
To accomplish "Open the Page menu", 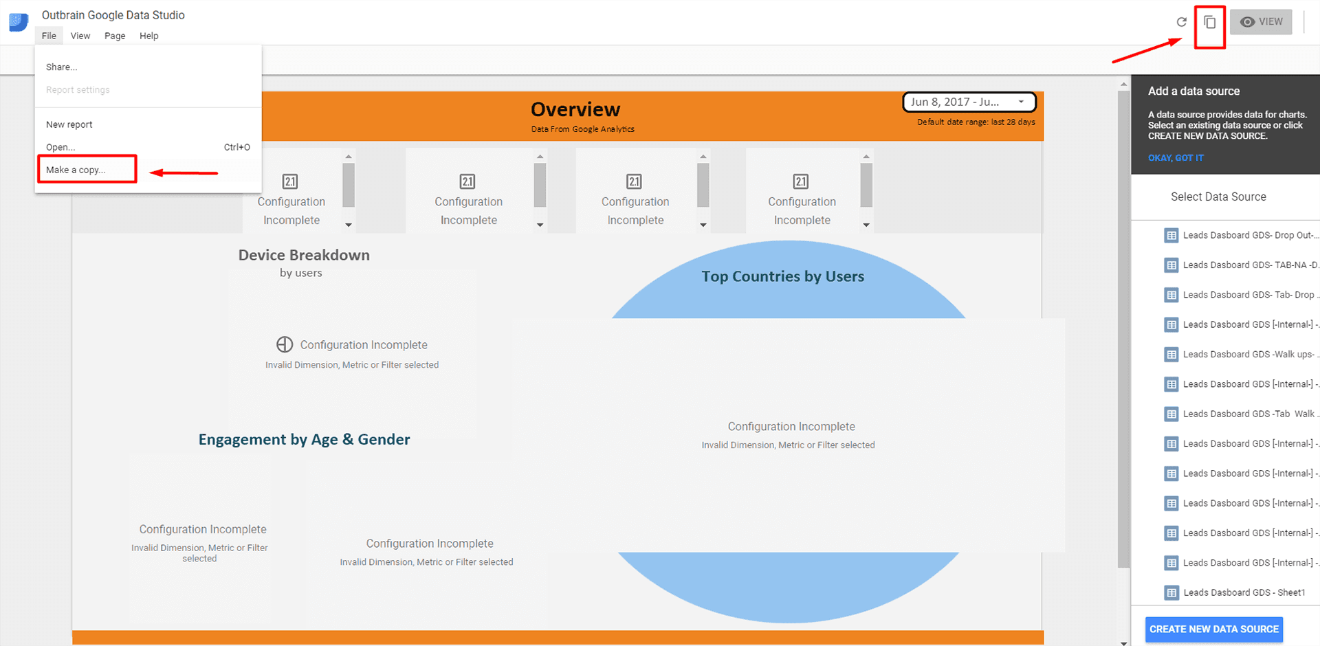I will pos(115,36).
